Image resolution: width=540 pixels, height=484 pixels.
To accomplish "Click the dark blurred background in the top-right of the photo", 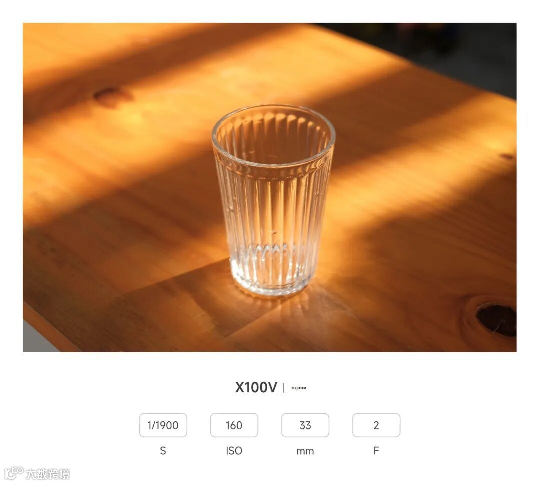I will point(447,51).
